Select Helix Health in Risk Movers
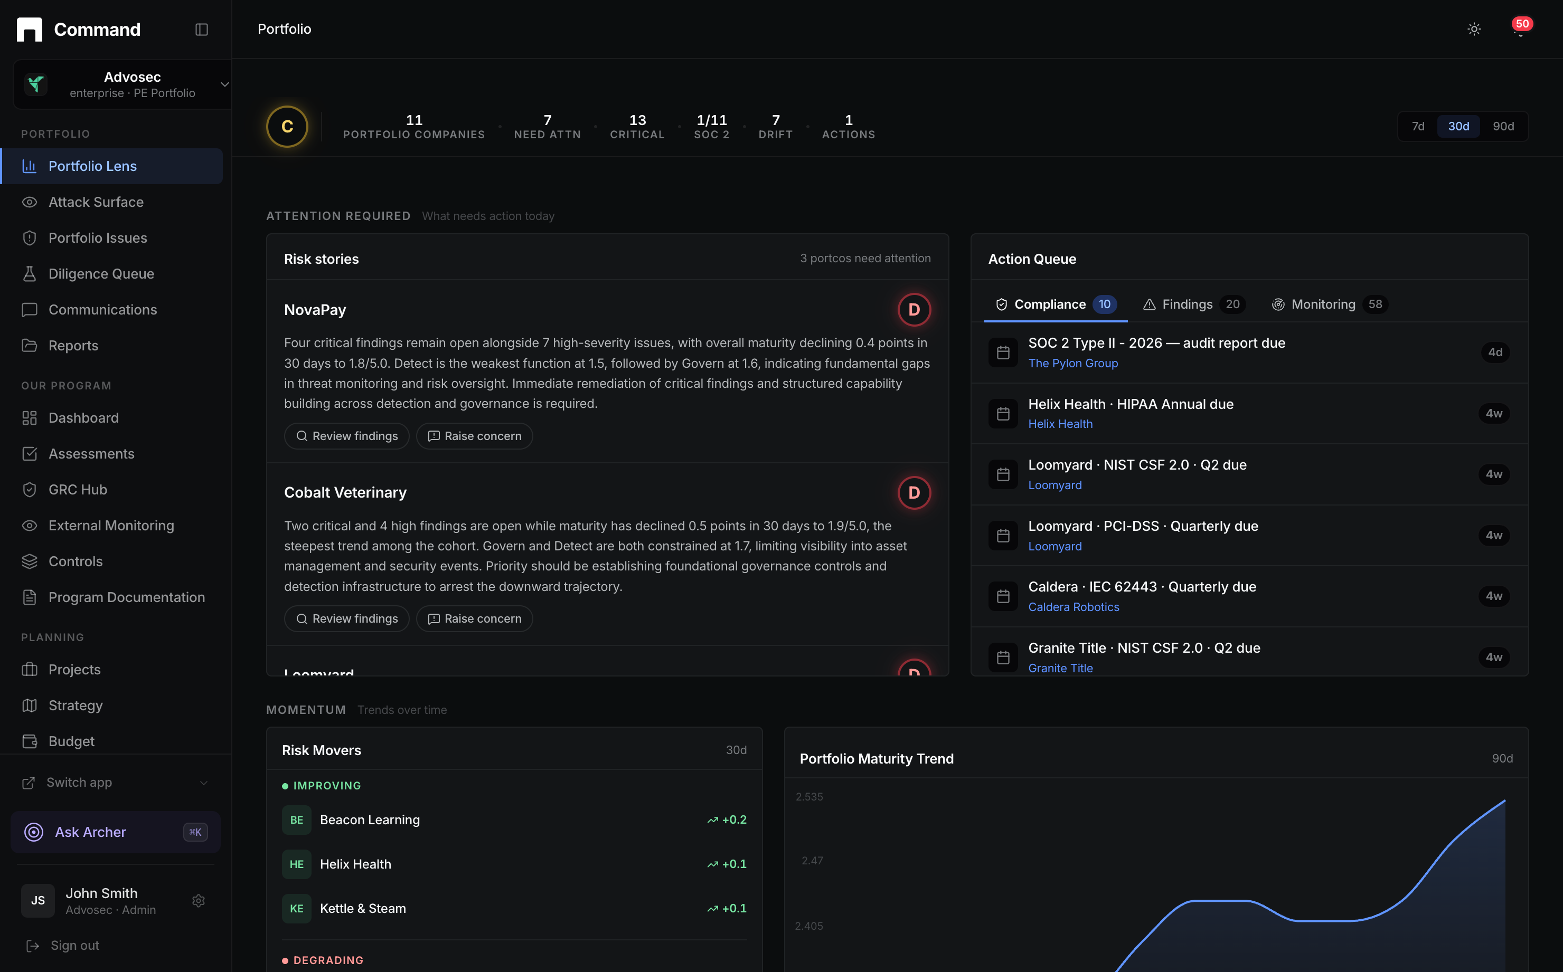The image size is (1563, 972). coord(514,865)
